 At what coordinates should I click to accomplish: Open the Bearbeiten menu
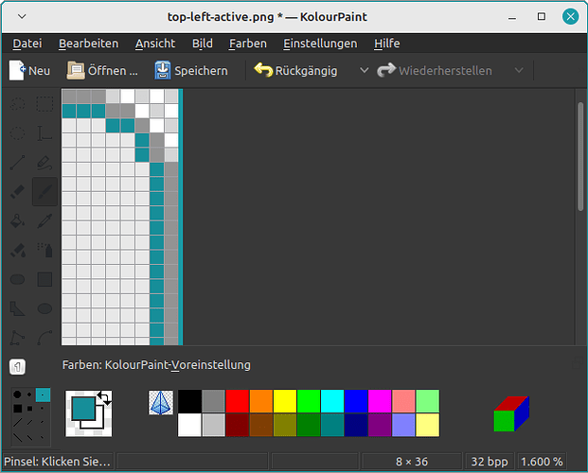click(88, 44)
